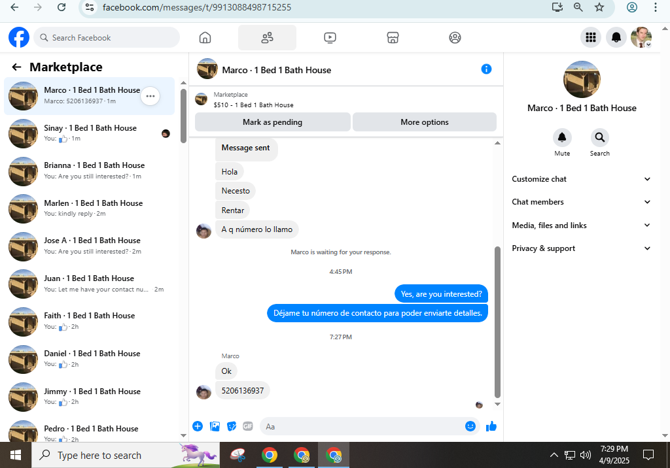The height and width of the screenshot is (468, 670).
Task: Open browser zoom magnifier icon
Action: (578, 7)
